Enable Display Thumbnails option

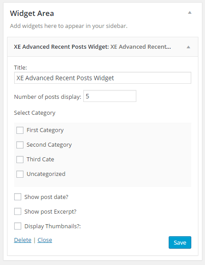pos(18,226)
